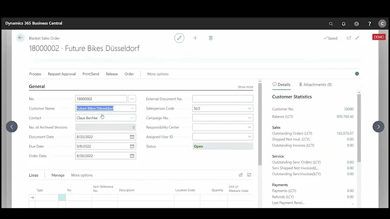The height and width of the screenshot is (219, 390).
Task: Click the line row arrow indicator
Action: (x=32, y=198)
